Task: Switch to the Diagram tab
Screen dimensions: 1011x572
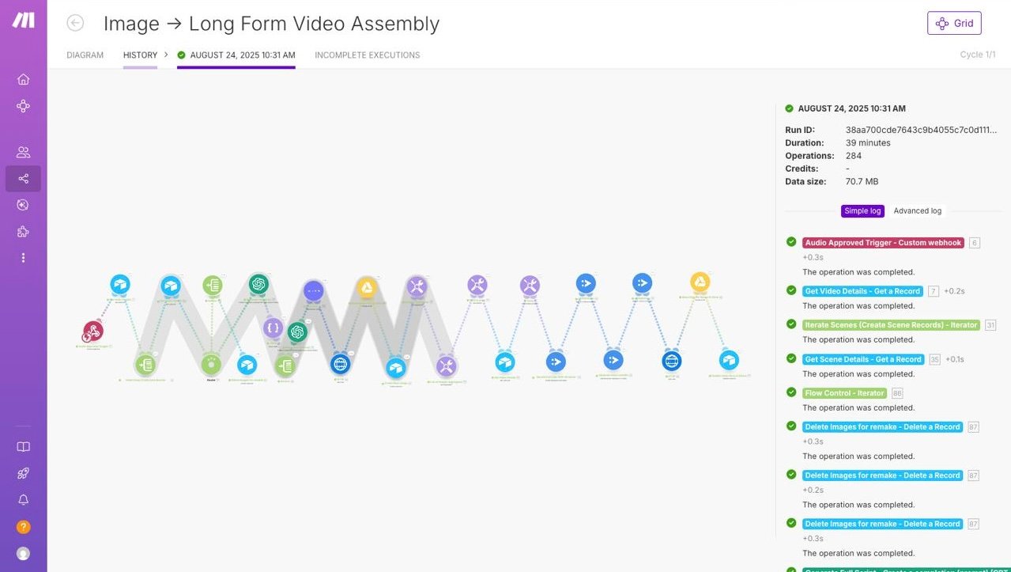Action: tap(85, 55)
